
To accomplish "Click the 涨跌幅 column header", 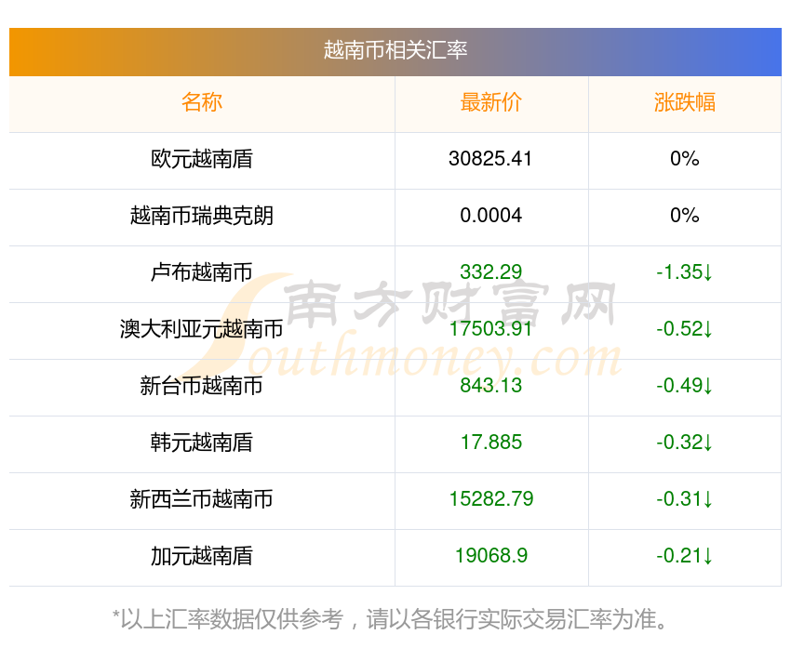I will [x=685, y=102].
